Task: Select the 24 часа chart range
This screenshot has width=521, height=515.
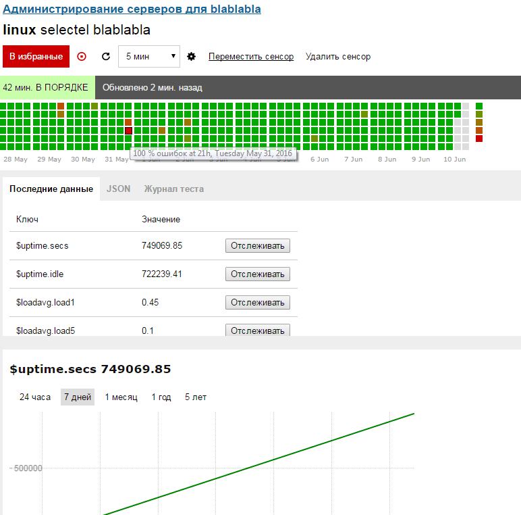Action: pos(35,397)
